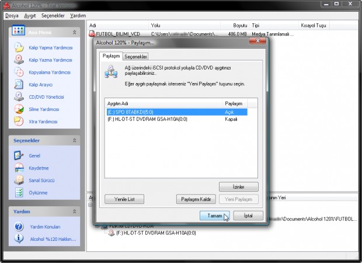Switch to the Seçenekler tab in dialog

point(135,57)
